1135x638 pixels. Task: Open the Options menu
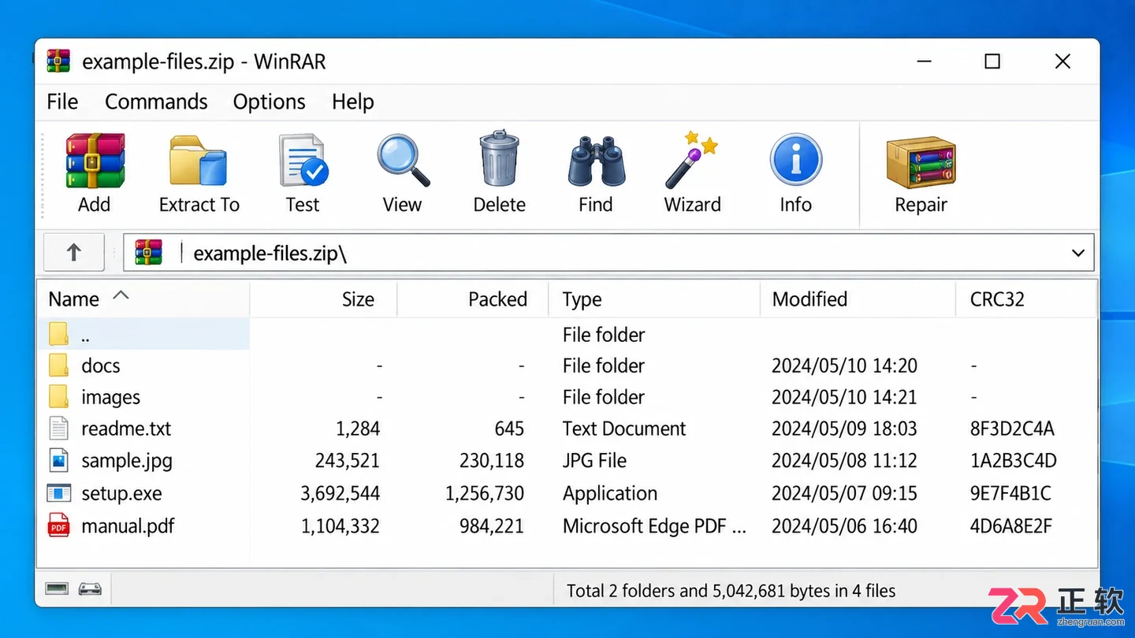269,102
